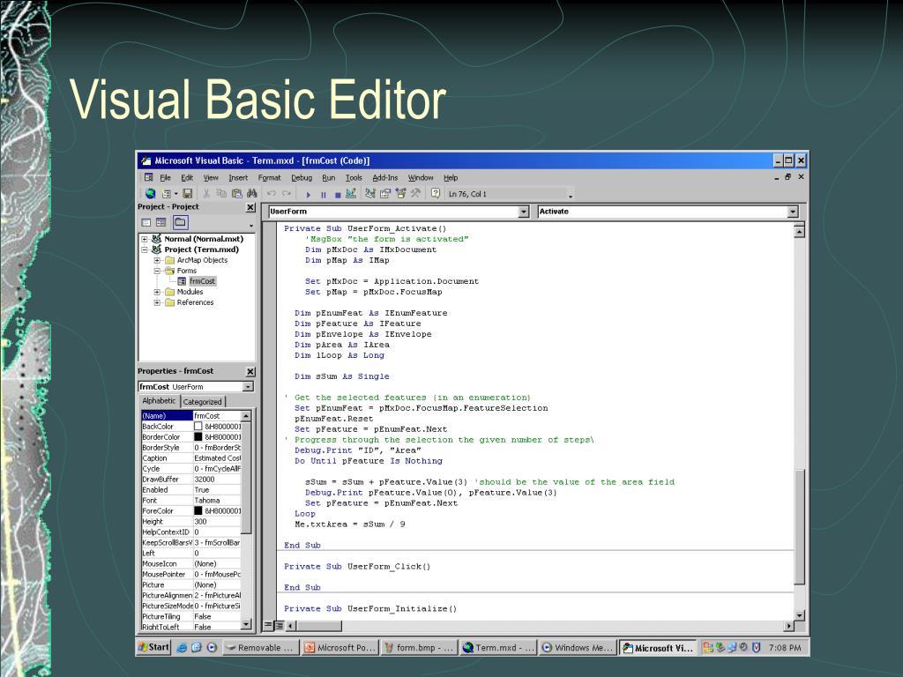The height and width of the screenshot is (677, 903).
Task: Click the Caption property value
Action: (x=217, y=458)
